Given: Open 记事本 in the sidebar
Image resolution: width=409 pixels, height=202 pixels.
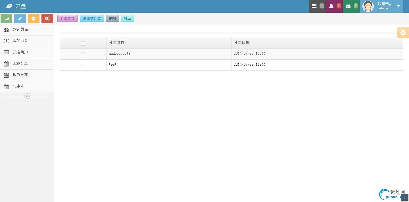Looking at the screenshot, I should click(x=27, y=87).
